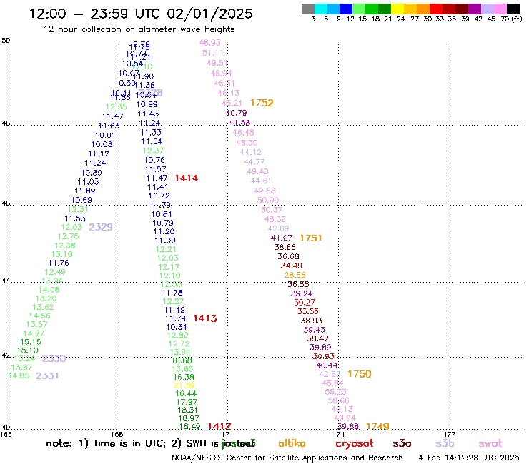Click the wave height value 39.88

coord(348,427)
